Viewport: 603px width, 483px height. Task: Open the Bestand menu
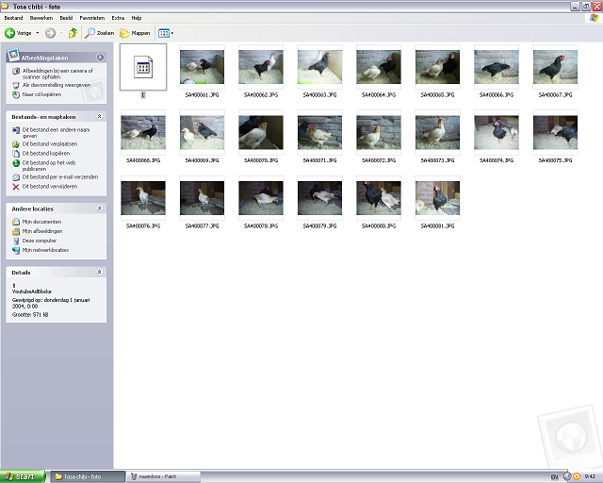click(13, 18)
